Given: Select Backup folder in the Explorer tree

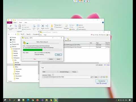Looking at the screenshot, I should [x=17, y=62].
